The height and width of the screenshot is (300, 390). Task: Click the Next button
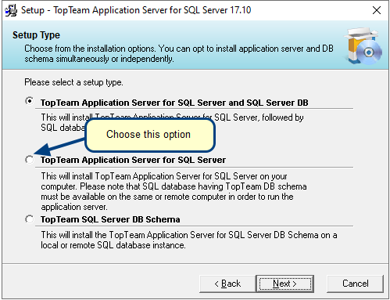tap(284, 284)
